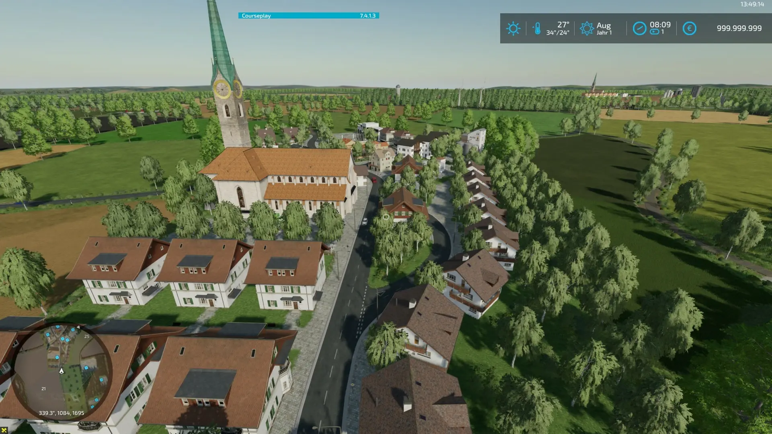
Task: Click field number 21 on the minimap
Action: [x=43, y=389]
